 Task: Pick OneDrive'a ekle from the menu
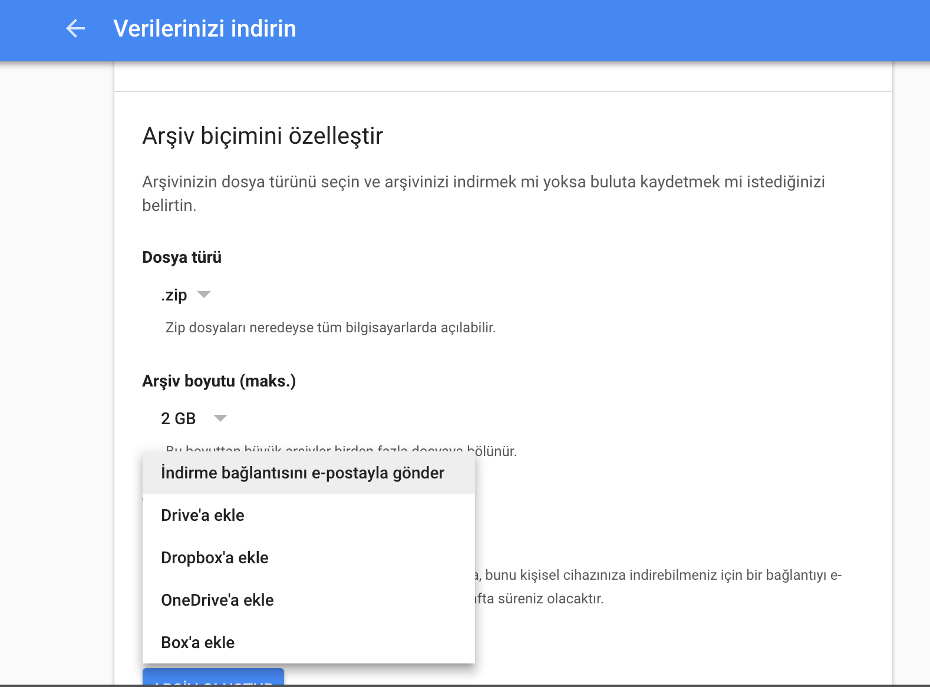point(217,600)
